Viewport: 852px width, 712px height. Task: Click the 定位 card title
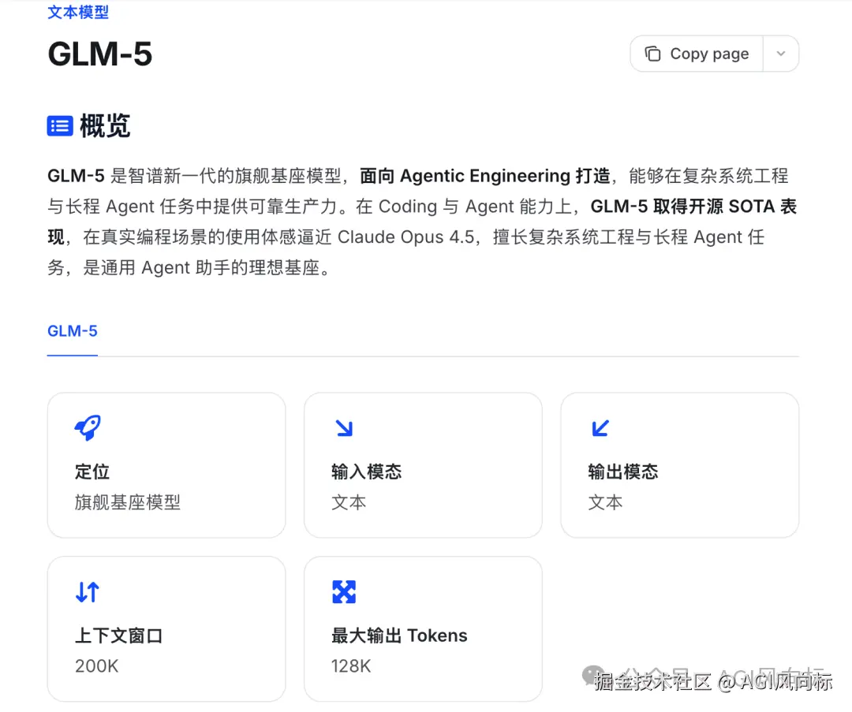pyautogui.click(x=92, y=472)
